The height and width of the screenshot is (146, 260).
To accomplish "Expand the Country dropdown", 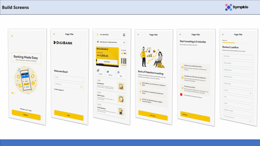I will coord(251,94).
